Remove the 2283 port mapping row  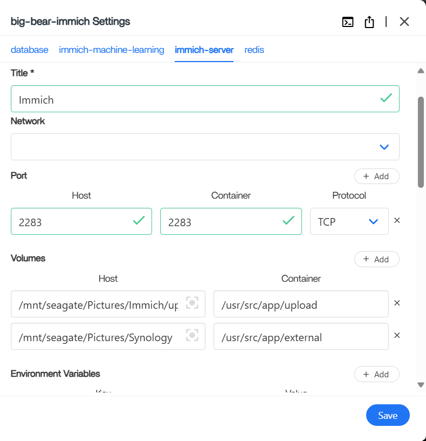(397, 220)
